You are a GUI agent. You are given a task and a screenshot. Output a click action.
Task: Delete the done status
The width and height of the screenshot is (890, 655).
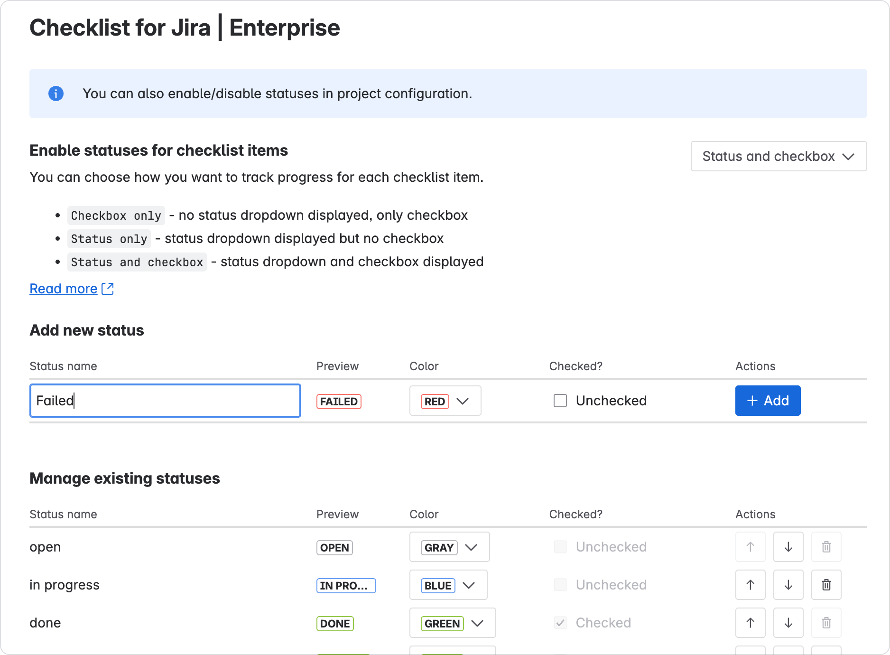pos(826,623)
